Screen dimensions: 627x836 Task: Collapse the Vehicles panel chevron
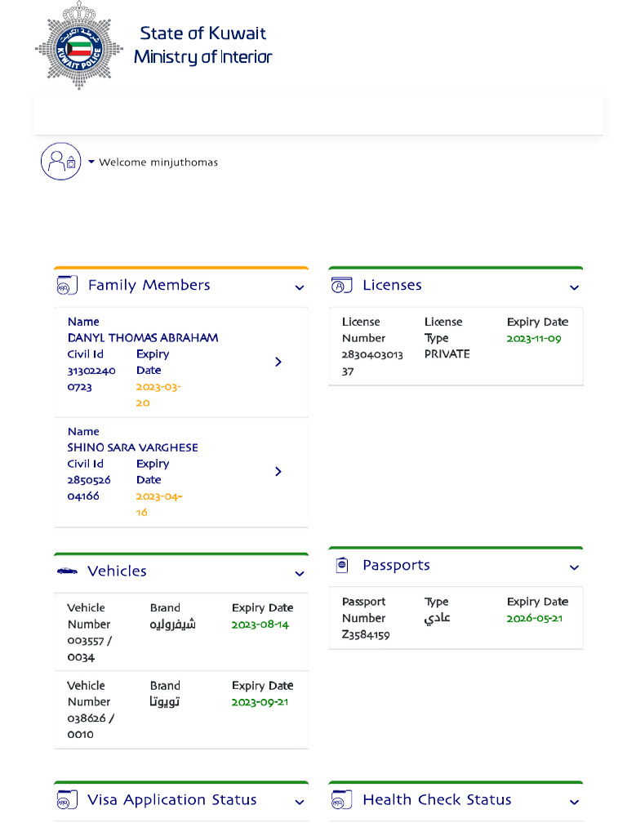tap(300, 574)
